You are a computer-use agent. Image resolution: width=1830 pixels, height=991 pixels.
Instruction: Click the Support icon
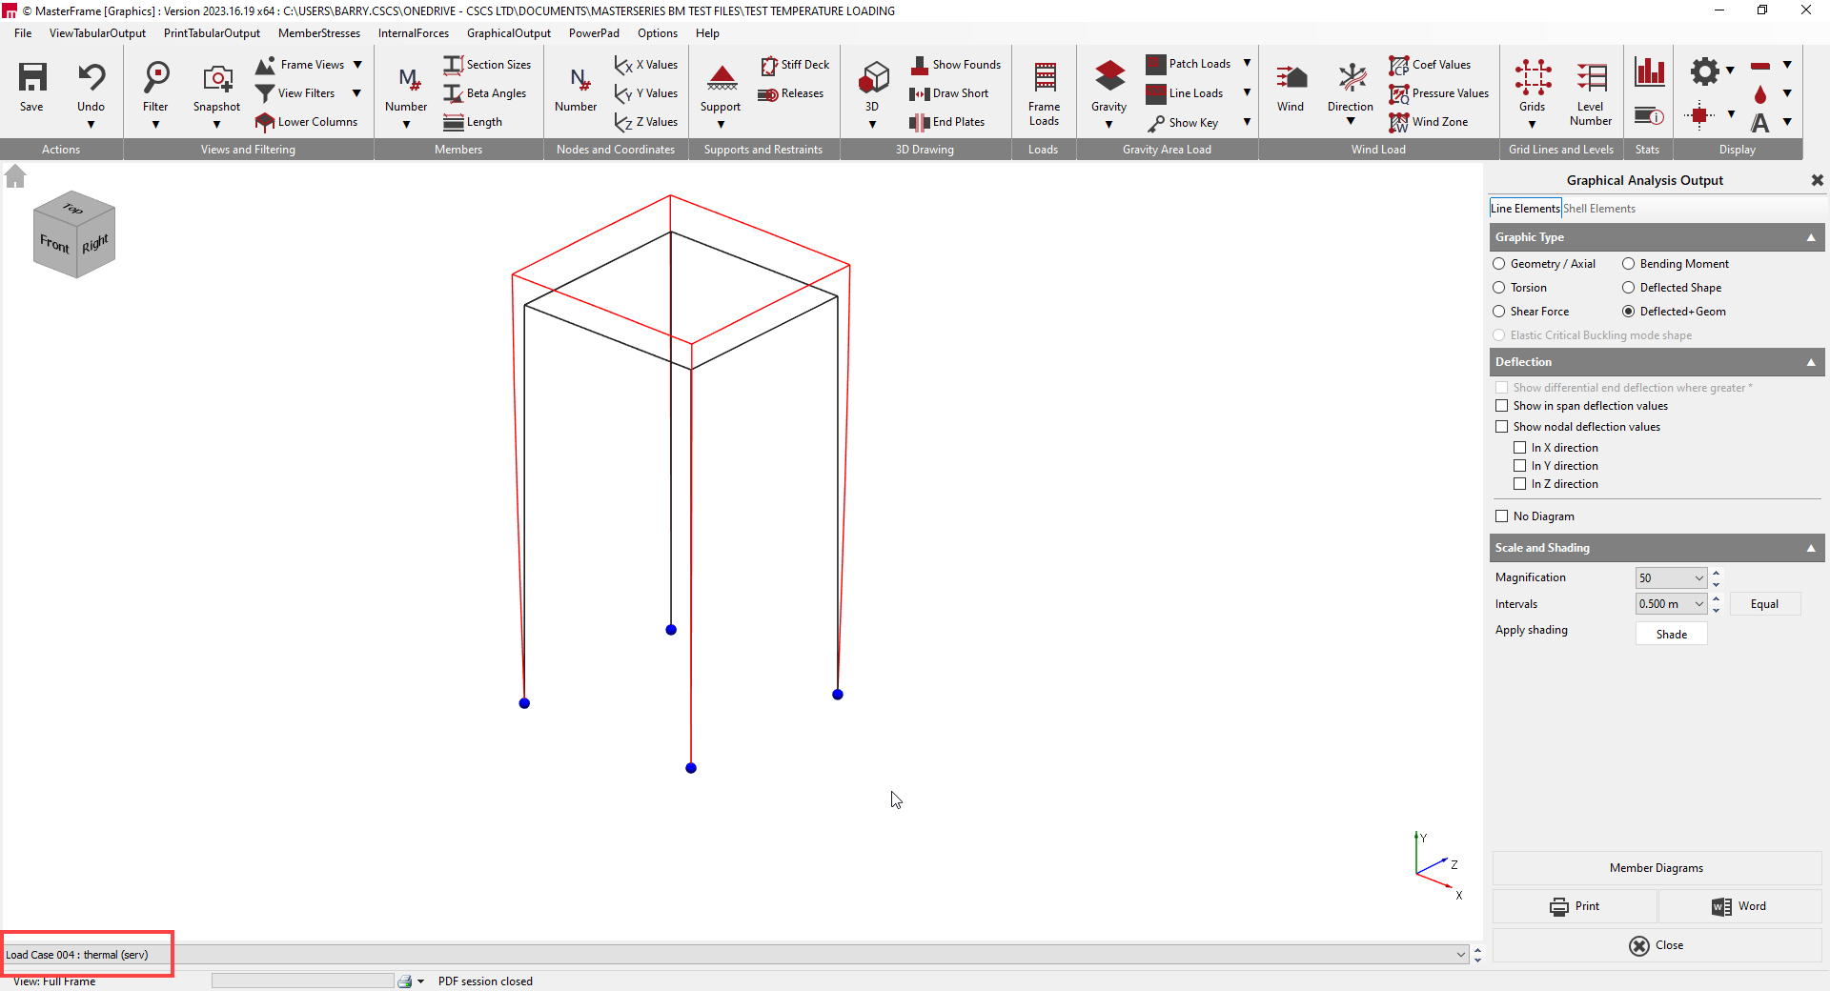point(722,77)
